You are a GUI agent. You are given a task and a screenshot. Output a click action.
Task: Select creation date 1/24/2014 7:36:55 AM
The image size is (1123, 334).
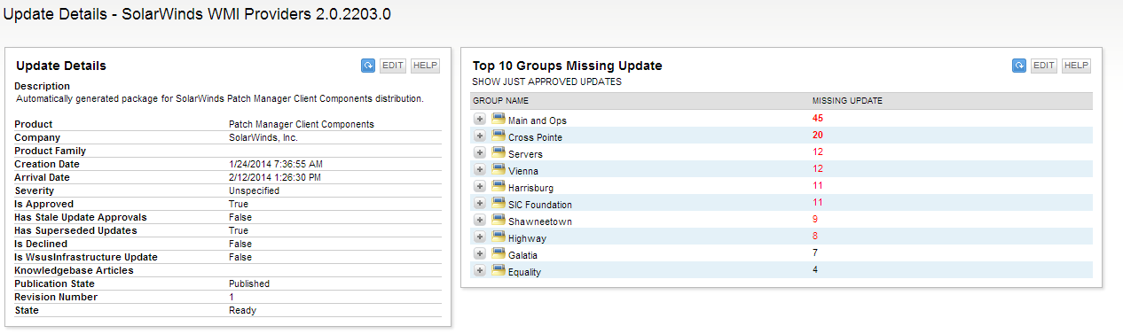[276, 164]
